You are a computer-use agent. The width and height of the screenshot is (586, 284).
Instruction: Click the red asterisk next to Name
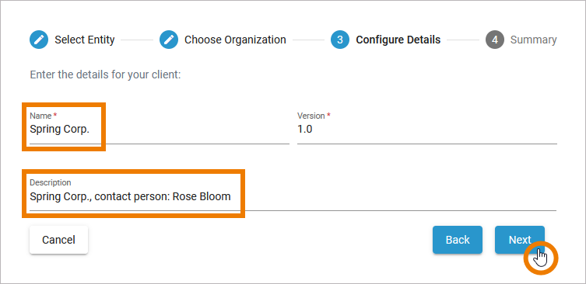tap(55, 115)
